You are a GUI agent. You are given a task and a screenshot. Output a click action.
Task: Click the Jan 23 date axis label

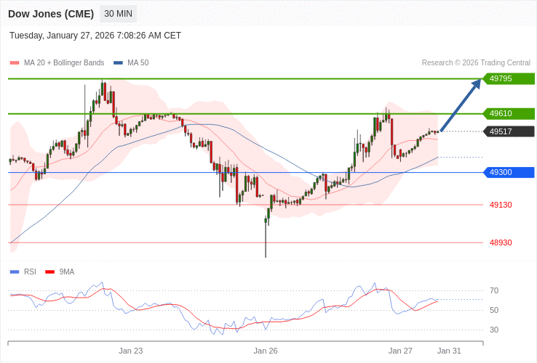pyautogui.click(x=131, y=351)
